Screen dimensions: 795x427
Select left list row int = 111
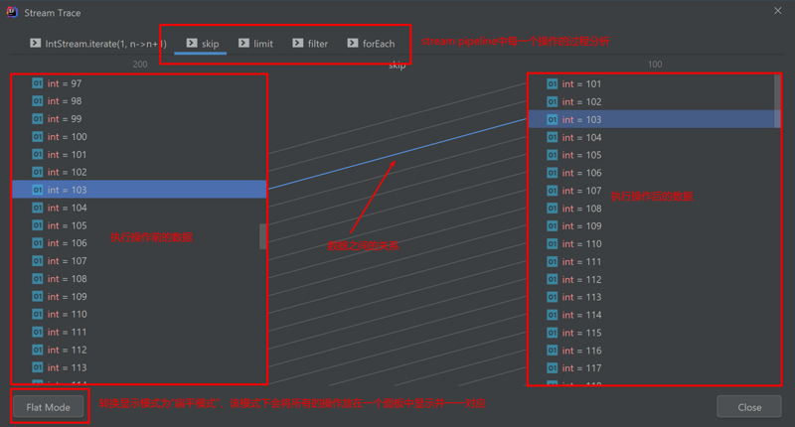tap(139, 332)
